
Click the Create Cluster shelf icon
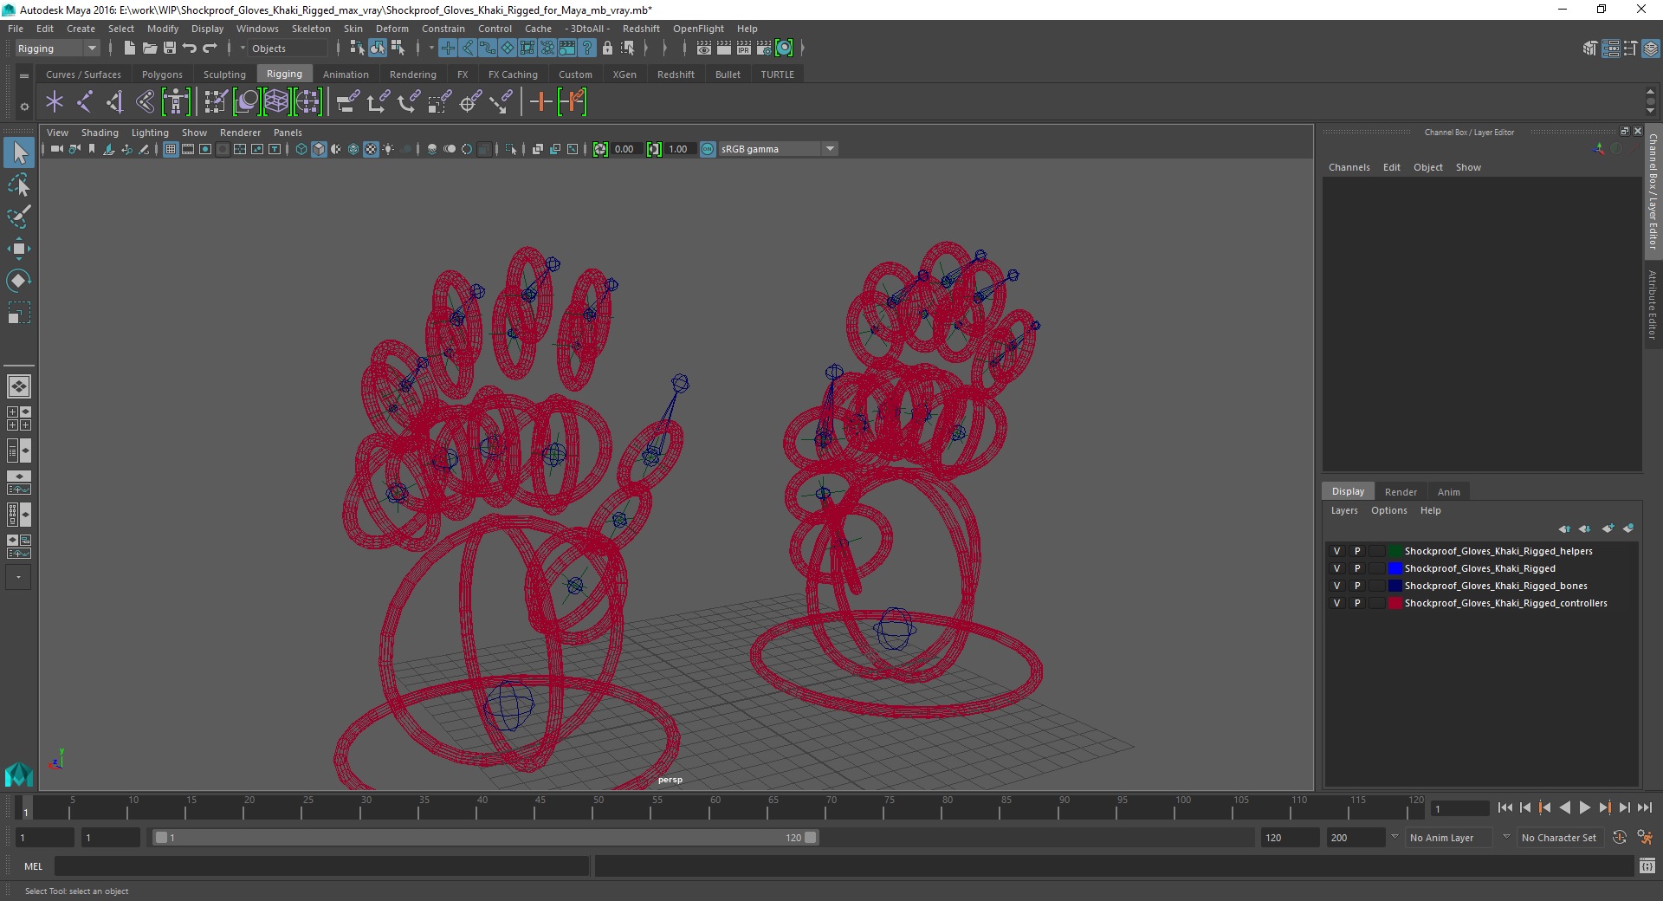coord(307,102)
